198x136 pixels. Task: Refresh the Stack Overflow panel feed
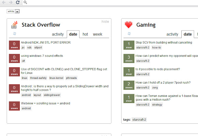click(15, 34)
